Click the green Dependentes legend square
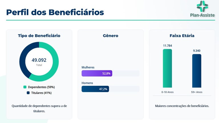Screen dimensions: 219x123 (x=25, y=87)
